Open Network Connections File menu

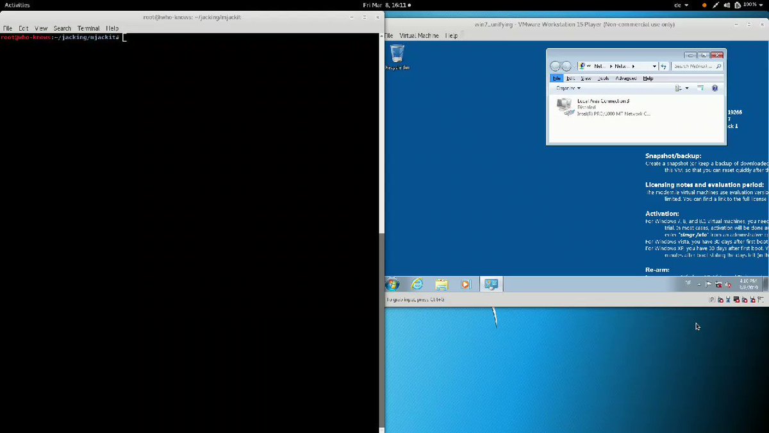point(557,78)
